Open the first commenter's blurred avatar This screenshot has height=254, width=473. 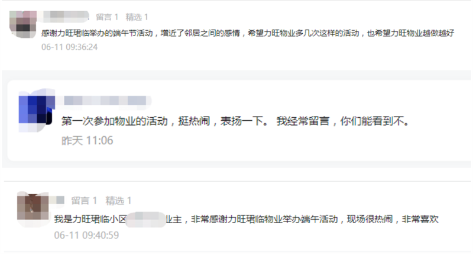coord(23,24)
